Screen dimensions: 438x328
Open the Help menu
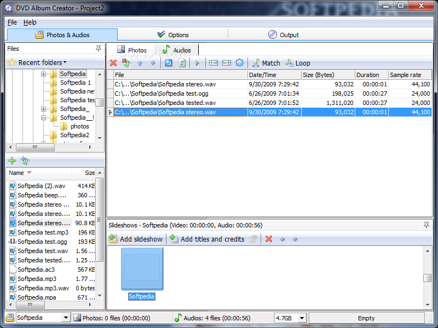[x=30, y=22]
